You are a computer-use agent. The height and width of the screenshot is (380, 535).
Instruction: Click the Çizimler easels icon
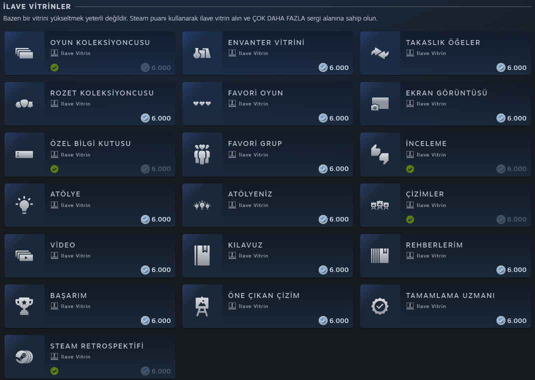coord(380,205)
